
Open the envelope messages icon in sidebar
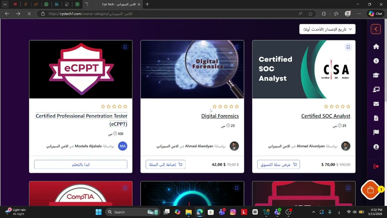[376, 104]
